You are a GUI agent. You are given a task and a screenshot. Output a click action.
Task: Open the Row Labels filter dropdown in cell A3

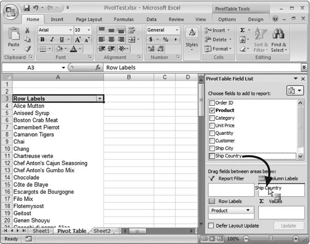(99, 99)
